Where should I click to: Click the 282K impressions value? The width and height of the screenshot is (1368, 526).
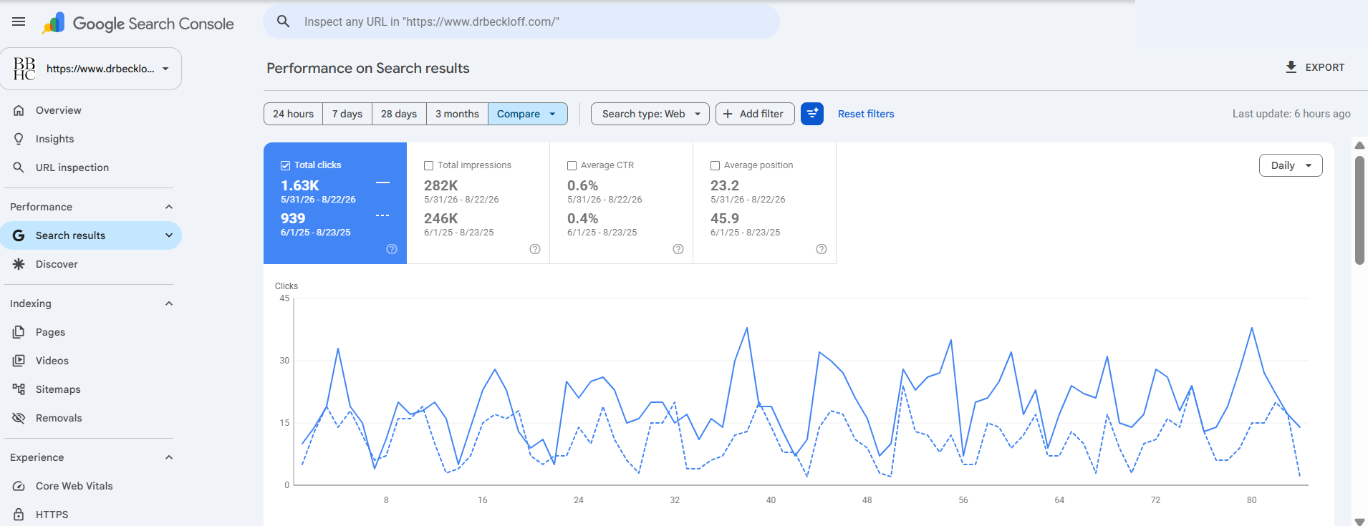coord(440,185)
